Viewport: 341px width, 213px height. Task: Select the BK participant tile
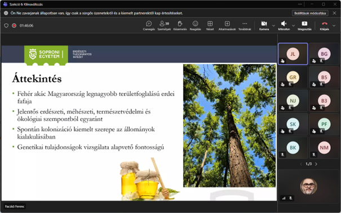pyautogui.click(x=293, y=147)
